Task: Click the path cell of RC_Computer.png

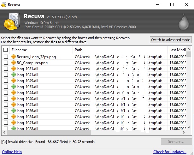Action: 120,63
